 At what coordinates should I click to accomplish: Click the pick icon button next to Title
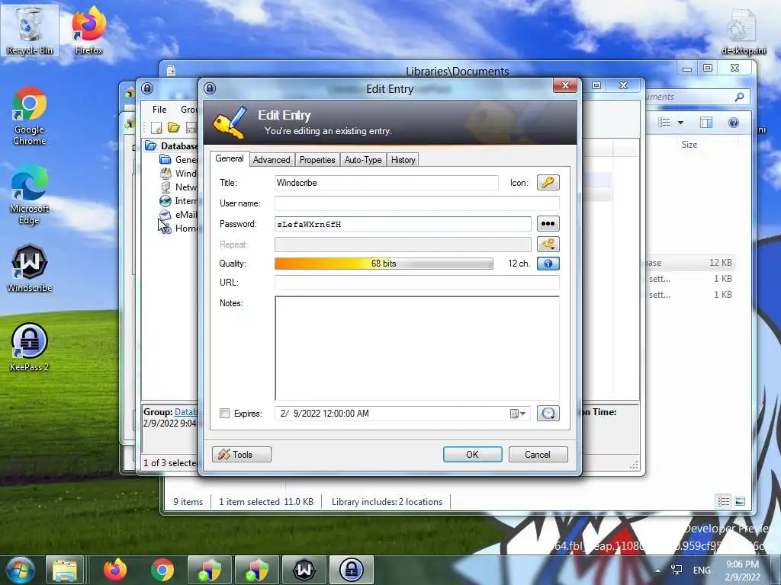tap(548, 183)
